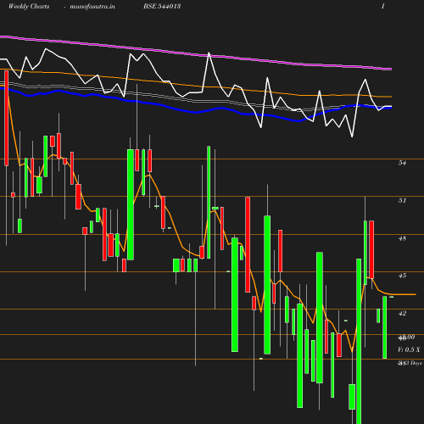Click the 54 price axis label
The height and width of the screenshot is (424, 424).
pos(402,163)
